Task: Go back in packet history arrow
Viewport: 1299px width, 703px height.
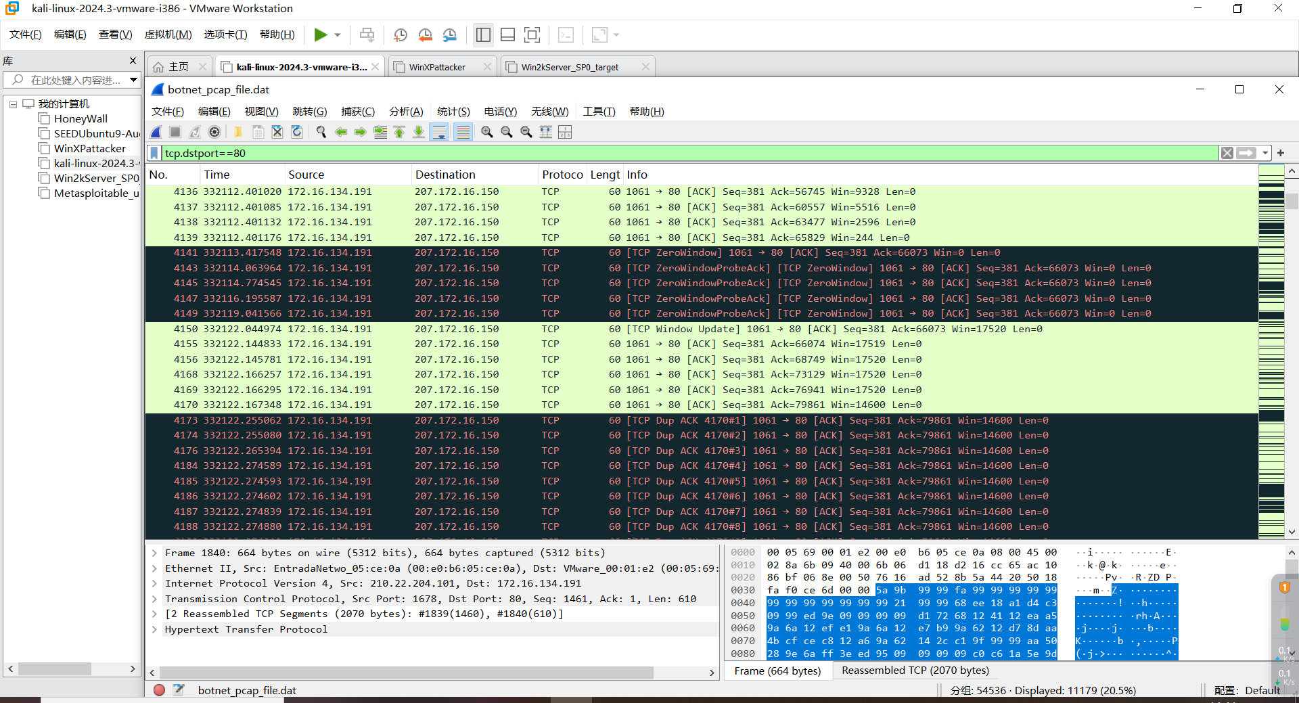Action: [341, 132]
